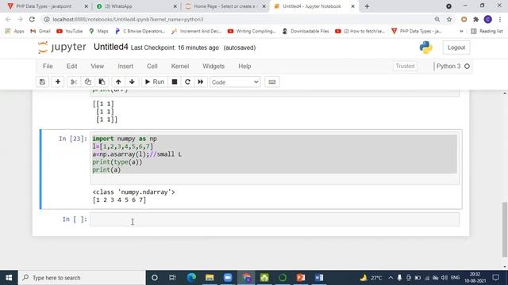Open the Windows Start menu

coord(9,278)
